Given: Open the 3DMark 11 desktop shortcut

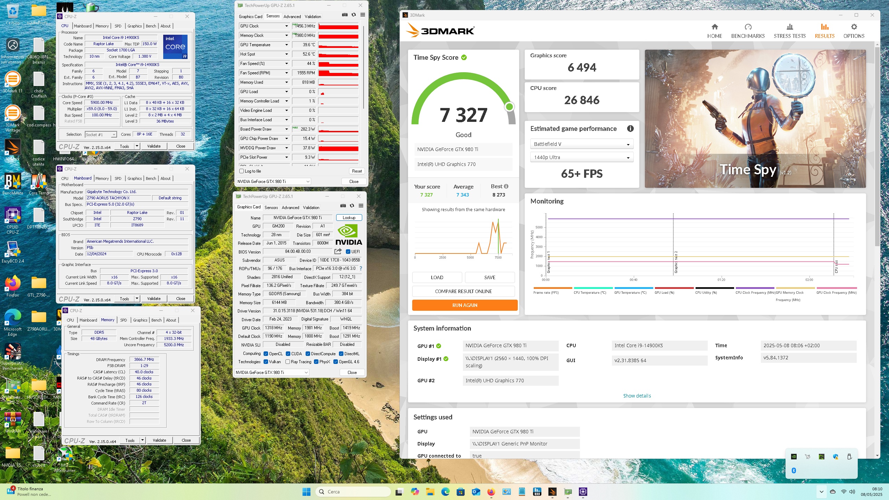Looking at the screenshot, I should 13,82.
